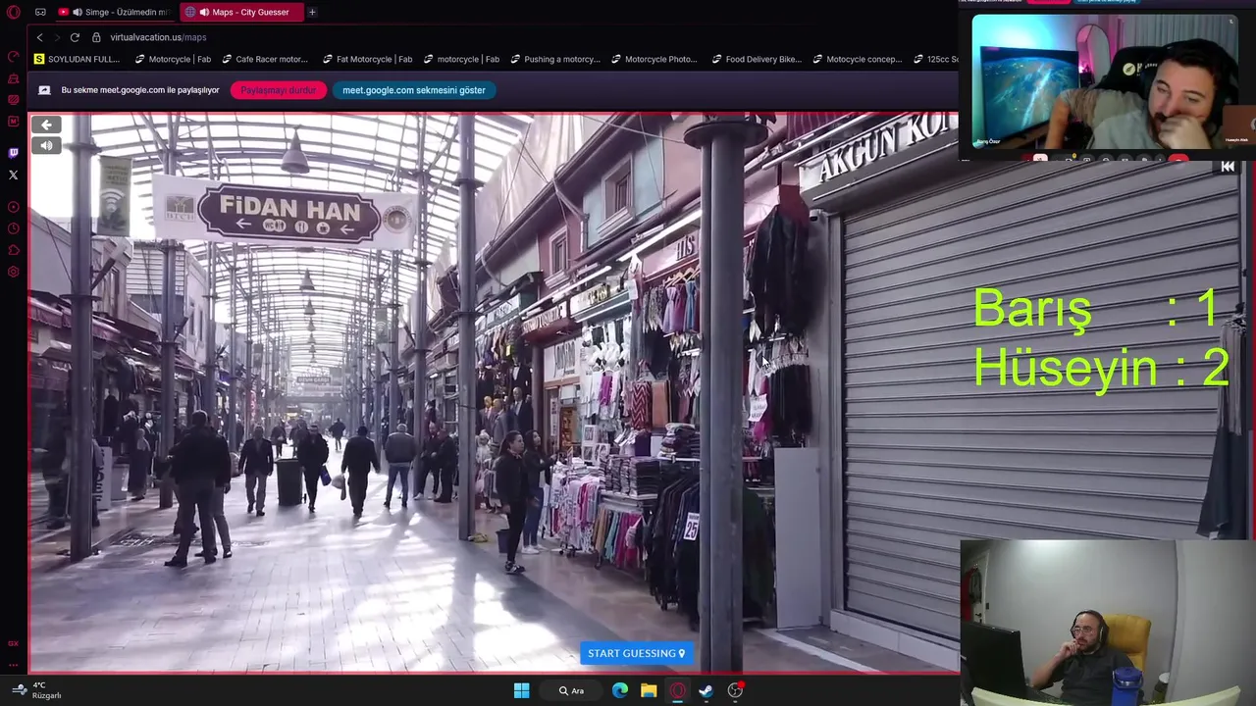Open the red-dot notification app on taskbar

coord(735,690)
